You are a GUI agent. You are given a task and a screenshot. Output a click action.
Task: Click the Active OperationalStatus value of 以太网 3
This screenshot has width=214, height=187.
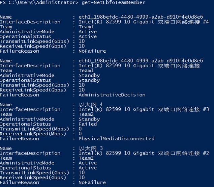[88, 168]
